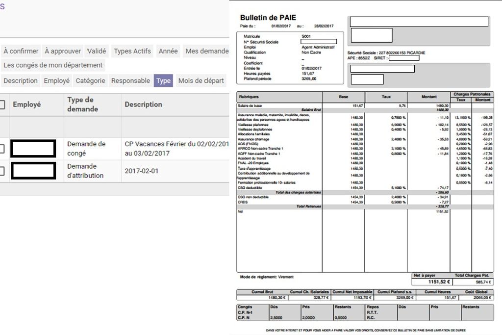Group by Responsable
Screen dimensions: 502x335
tap(130, 81)
